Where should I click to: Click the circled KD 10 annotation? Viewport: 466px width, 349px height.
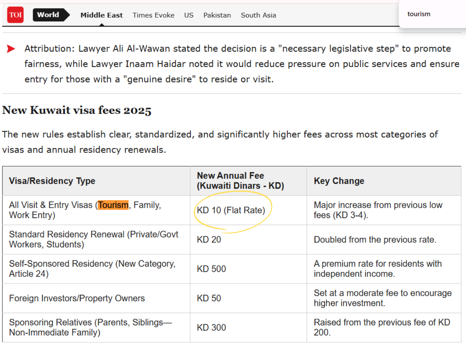click(232, 210)
